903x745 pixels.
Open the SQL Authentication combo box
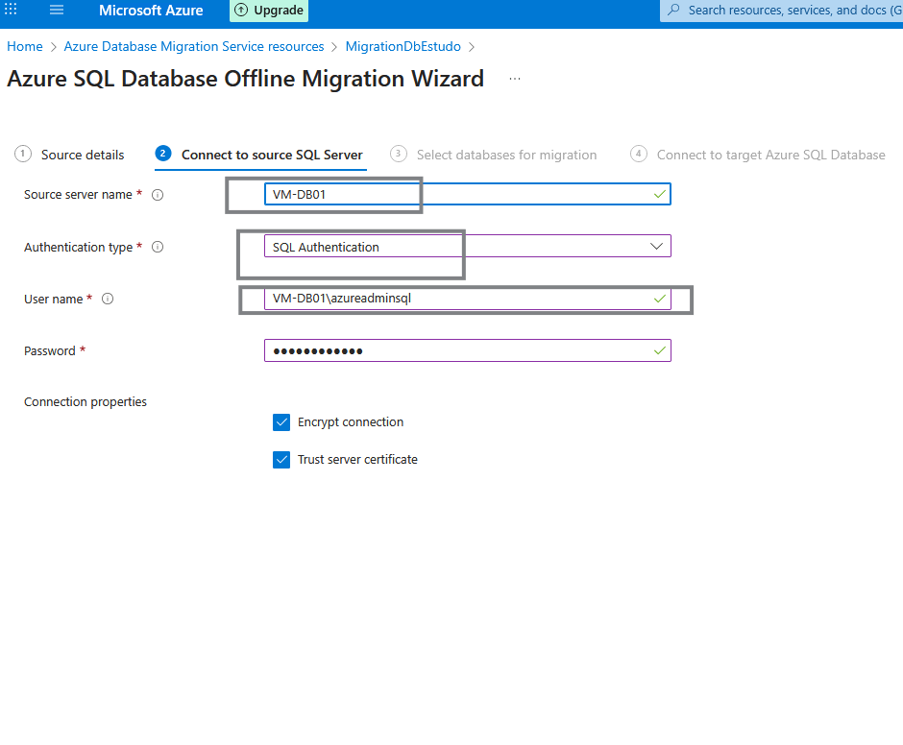pos(451,247)
